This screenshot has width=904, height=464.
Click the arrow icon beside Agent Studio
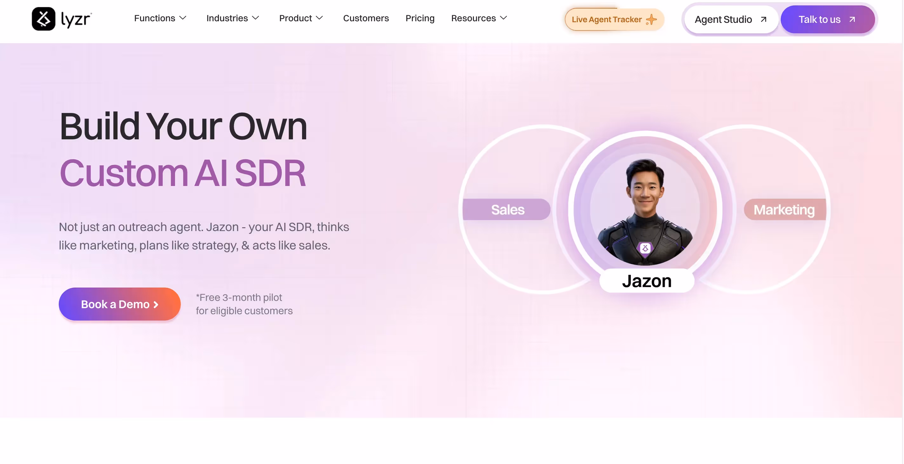coord(763,19)
